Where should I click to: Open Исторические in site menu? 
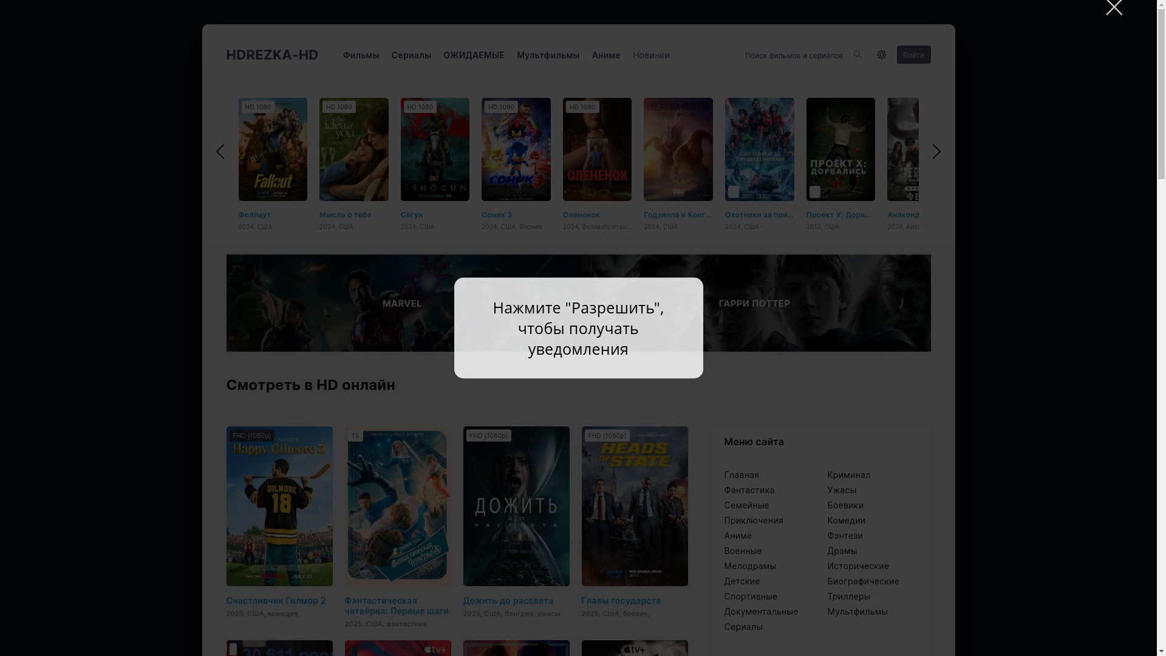click(x=858, y=566)
